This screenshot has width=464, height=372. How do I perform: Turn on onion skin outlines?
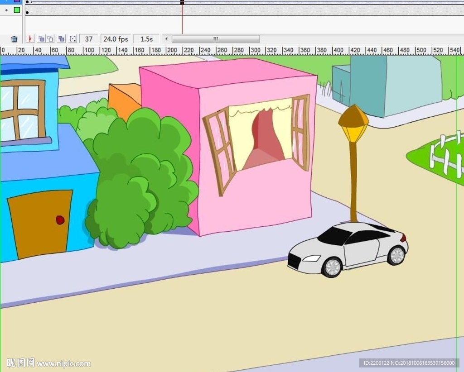point(50,39)
